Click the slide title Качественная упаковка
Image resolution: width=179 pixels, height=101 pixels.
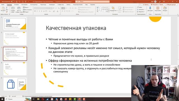point(76,28)
